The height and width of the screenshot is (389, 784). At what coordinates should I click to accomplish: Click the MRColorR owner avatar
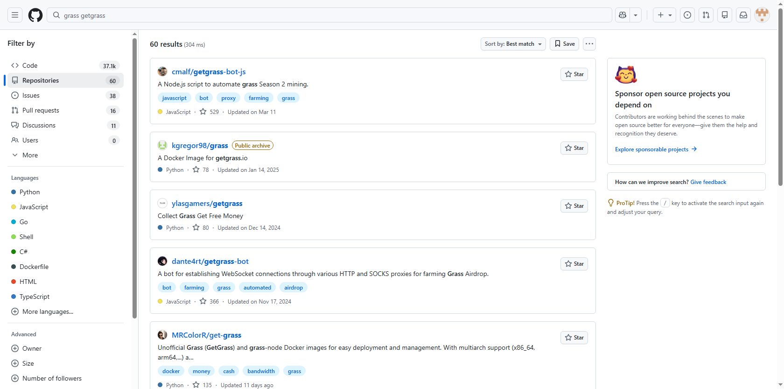[162, 335]
